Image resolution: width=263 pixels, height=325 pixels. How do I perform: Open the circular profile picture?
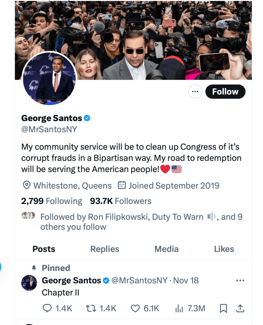(x=49, y=78)
